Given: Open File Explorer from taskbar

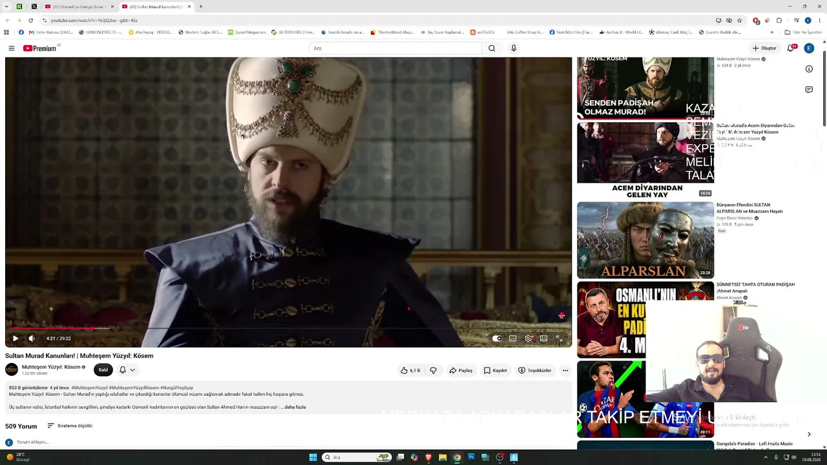Looking at the screenshot, I should tap(443, 457).
